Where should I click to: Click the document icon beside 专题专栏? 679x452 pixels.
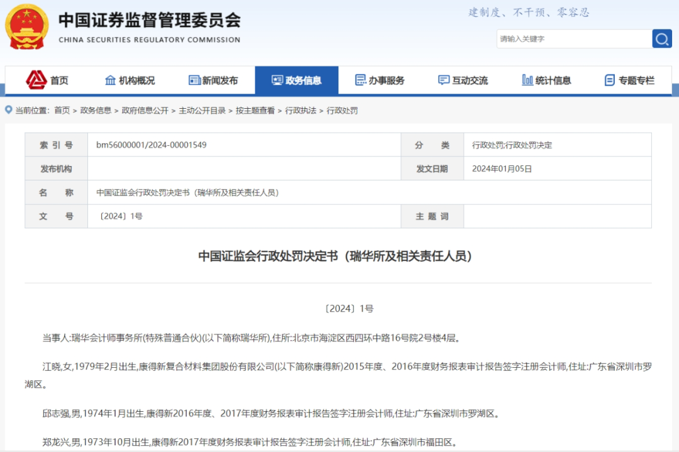click(610, 80)
